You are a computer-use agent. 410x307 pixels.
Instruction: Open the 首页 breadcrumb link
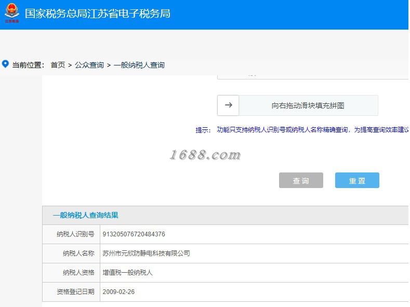tap(58, 65)
